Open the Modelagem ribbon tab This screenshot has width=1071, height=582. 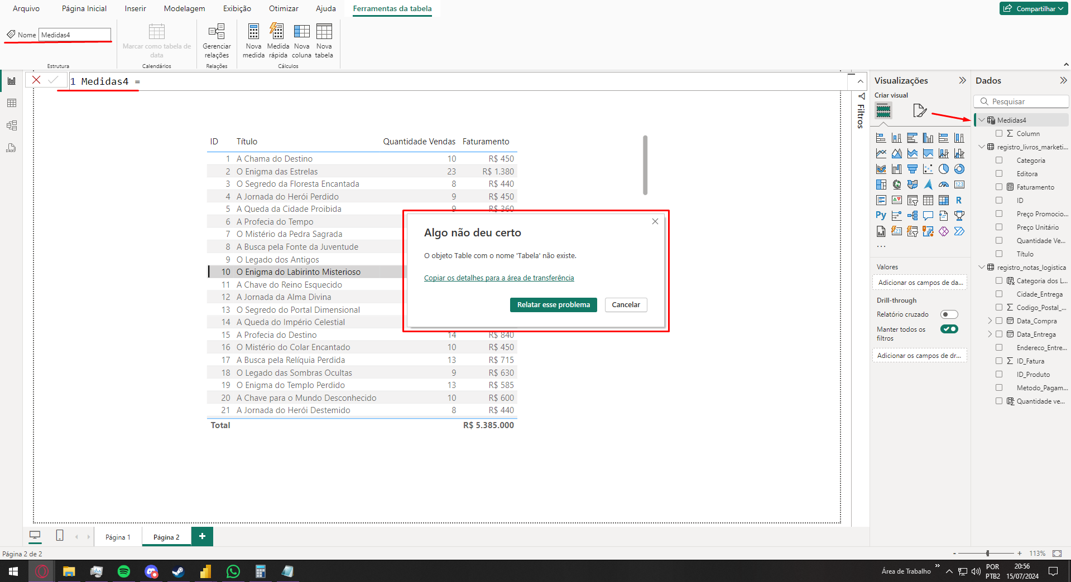click(x=185, y=8)
